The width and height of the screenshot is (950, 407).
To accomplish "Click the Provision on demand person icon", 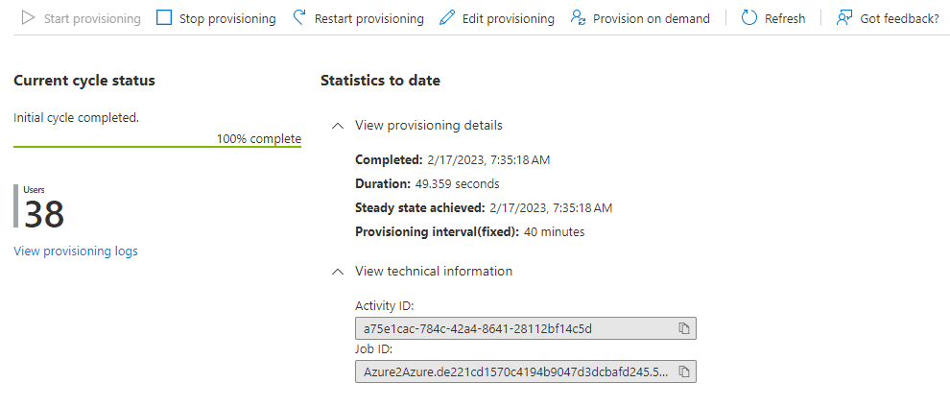I will (x=578, y=18).
